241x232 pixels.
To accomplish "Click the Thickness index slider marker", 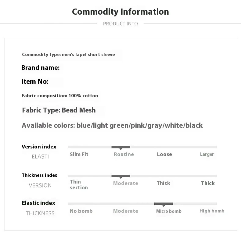I will coord(121,176).
